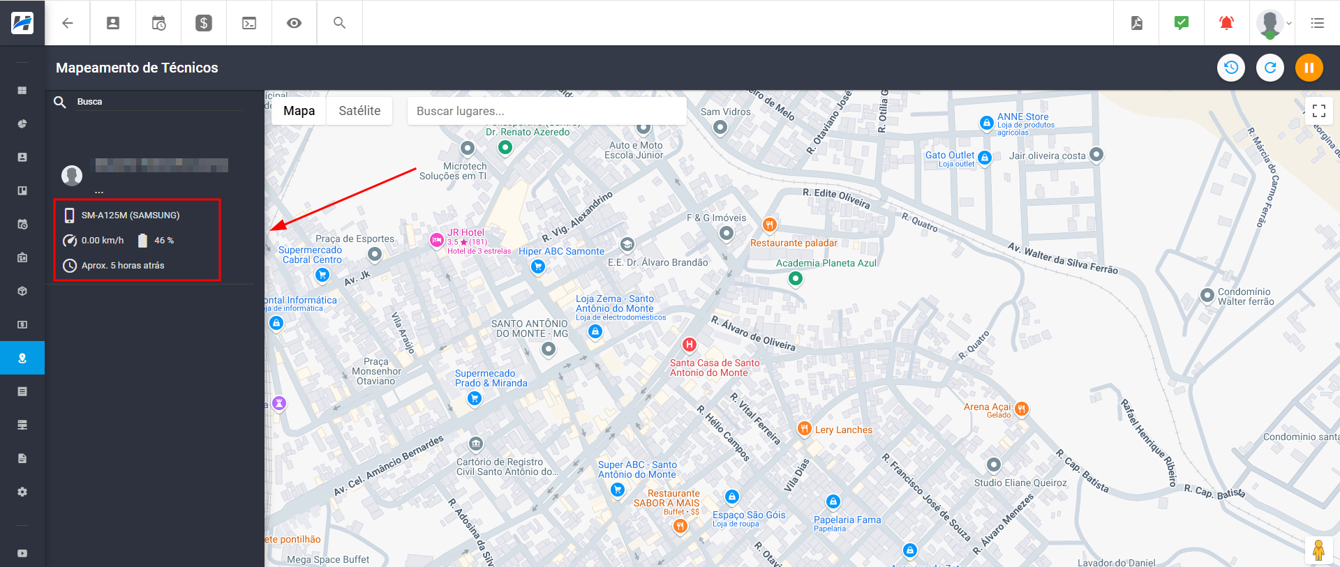This screenshot has width=1340, height=567.
Task: Click the Papelaria Fama marker
Action: pyautogui.click(x=833, y=501)
